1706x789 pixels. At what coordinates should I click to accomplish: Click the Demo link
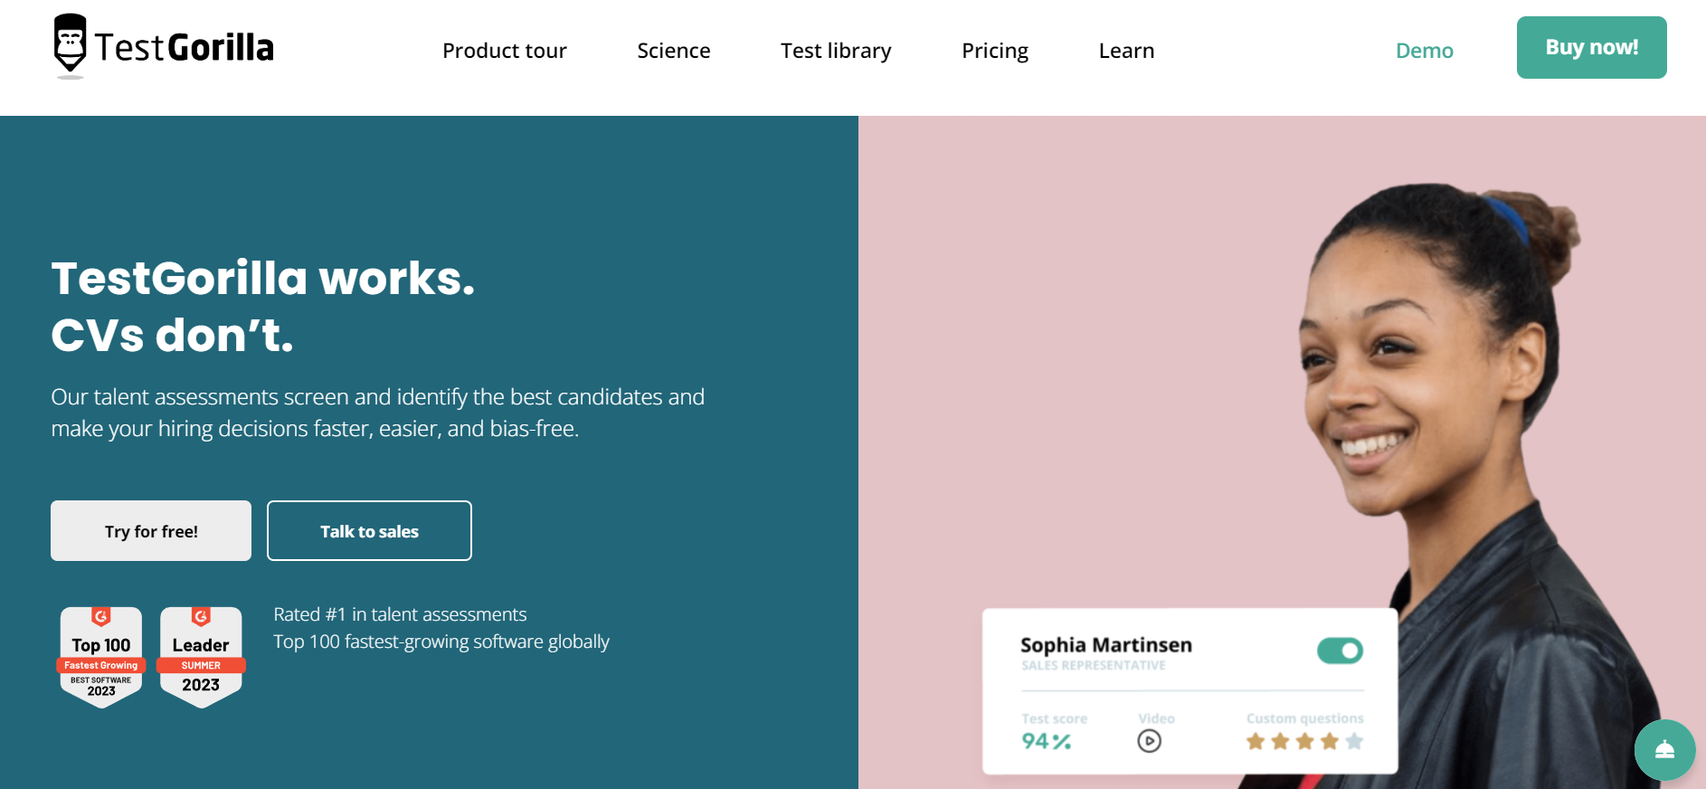pos(1424,51)
